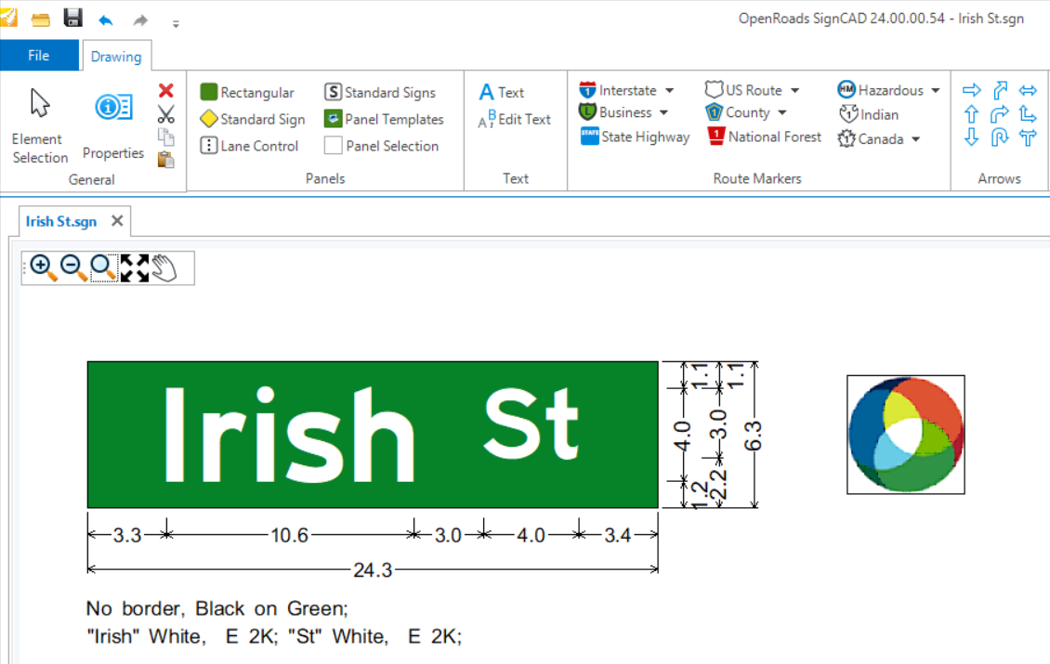Copy selection using copy icon

(x=166, y=137)
